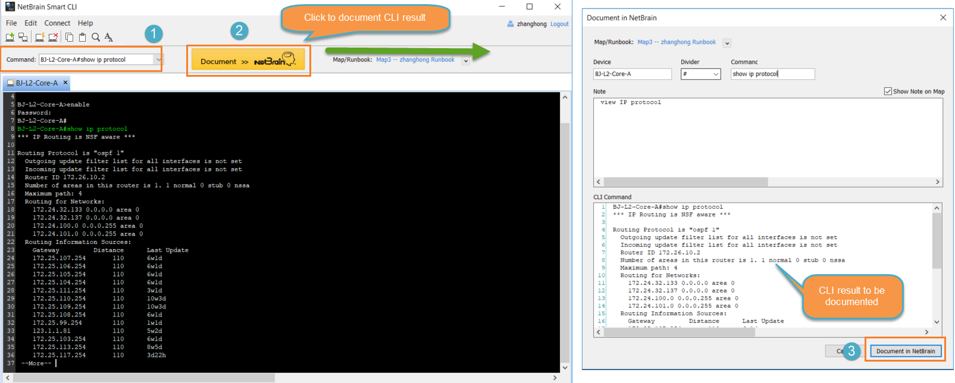Click terminal horizontal scrollbar right arrow

tap(555, 378)
